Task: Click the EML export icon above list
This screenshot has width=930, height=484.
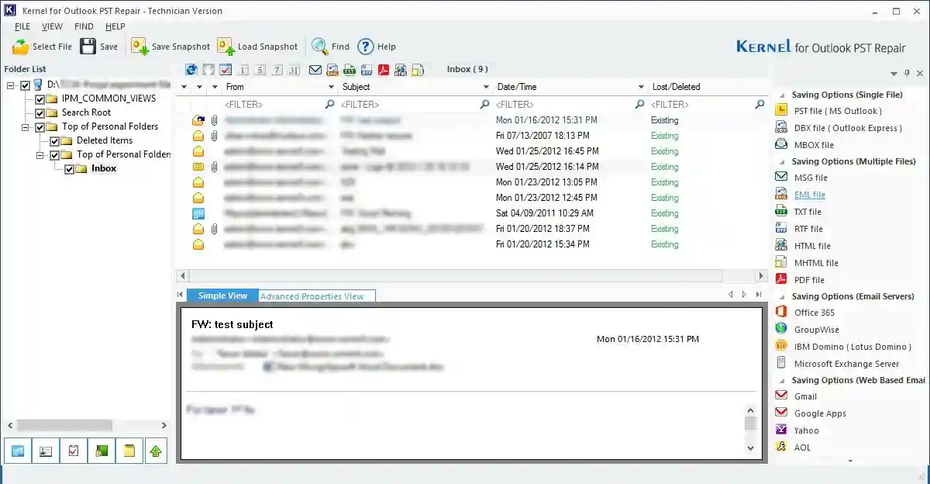Action: point(332,70)
